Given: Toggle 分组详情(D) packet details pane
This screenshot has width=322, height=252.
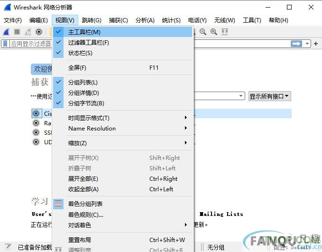Looking at the screenshot, I should [x=123, y=93].
